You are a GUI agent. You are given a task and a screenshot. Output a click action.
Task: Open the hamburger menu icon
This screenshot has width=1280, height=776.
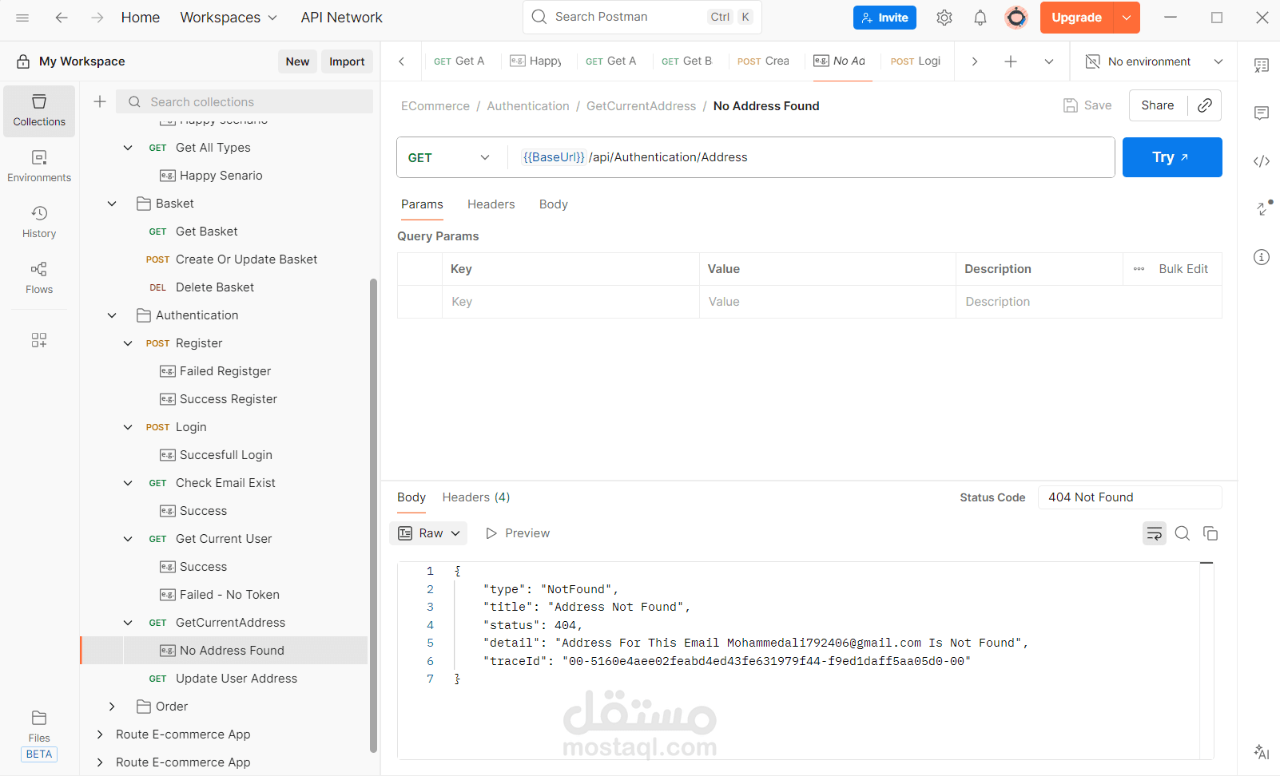[x=22, y=18]
